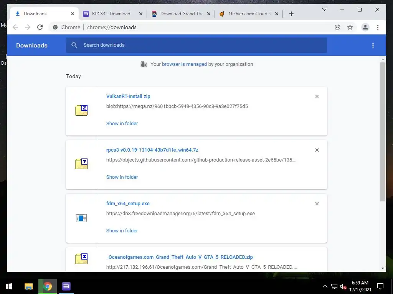This screenshot has height=294, width=393.
Task: Click the Chrome taskbar icon
Action: [47, 286]
